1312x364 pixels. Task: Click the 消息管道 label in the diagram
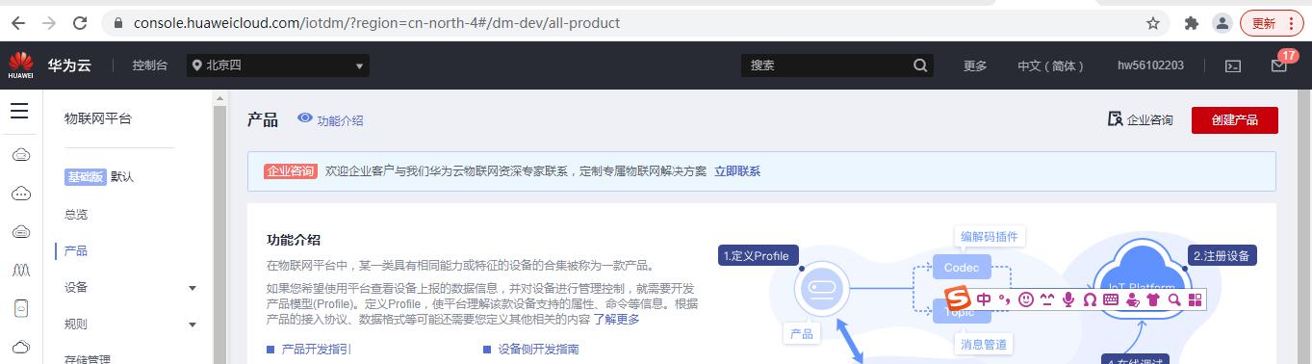pyautogui.click(x=984, y=344)
